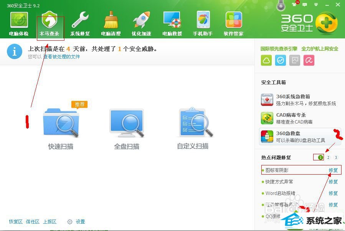Click blue info icon beside scan summary
The height and width of the screenshot is (231, 345).
click(x=15, y=51)
